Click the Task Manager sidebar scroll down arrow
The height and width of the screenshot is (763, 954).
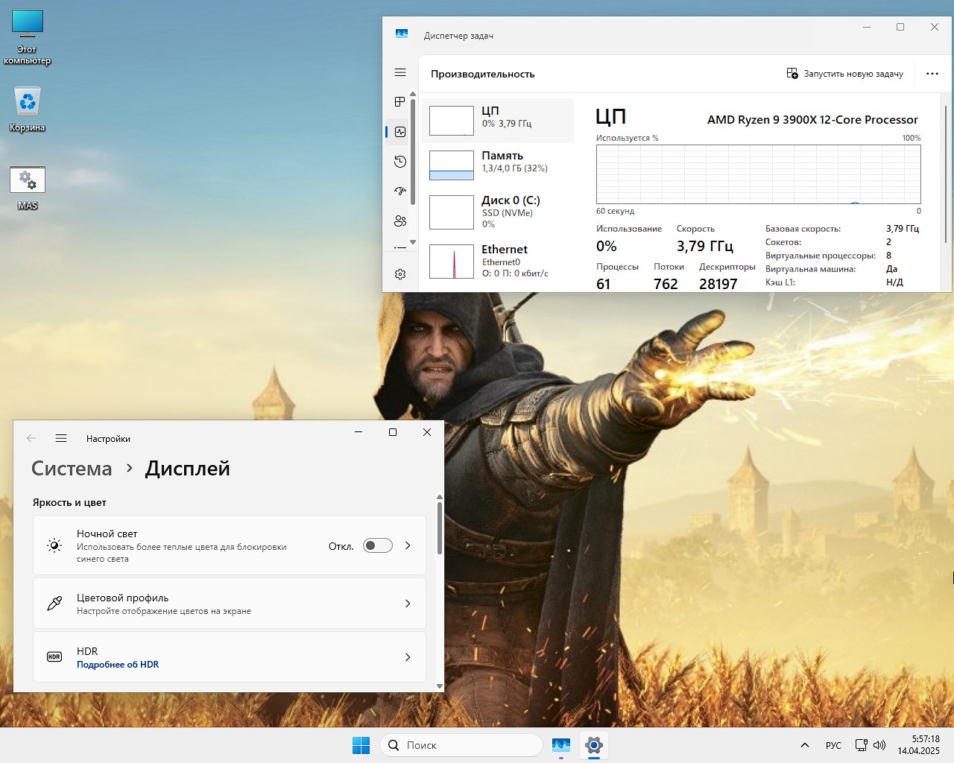(x=413, y=242)
